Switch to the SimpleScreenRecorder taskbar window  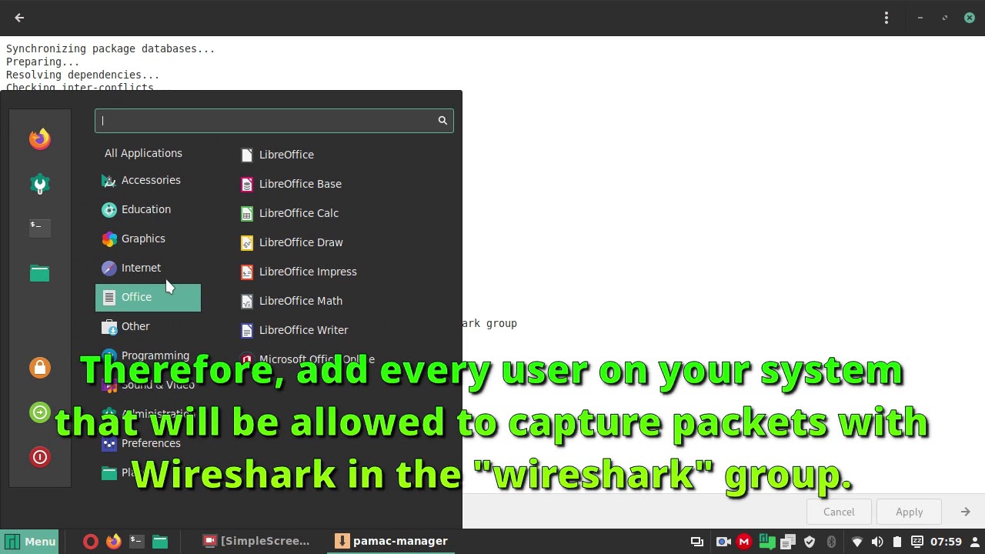coord(256,541)
